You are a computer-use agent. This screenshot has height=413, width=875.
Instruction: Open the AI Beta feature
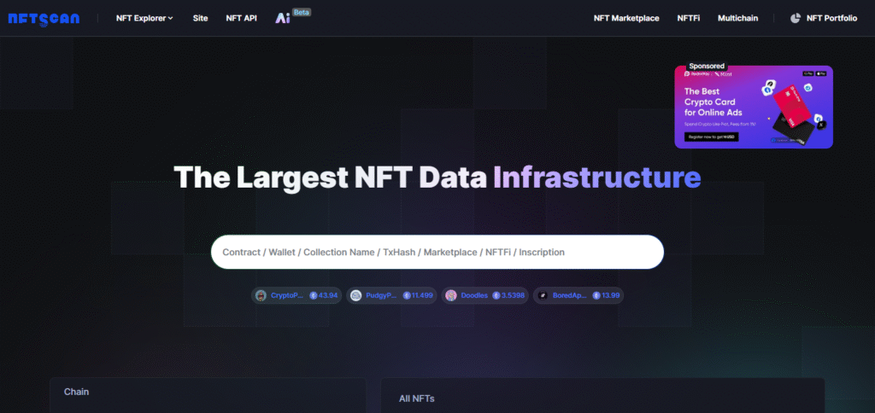point(293,17)
